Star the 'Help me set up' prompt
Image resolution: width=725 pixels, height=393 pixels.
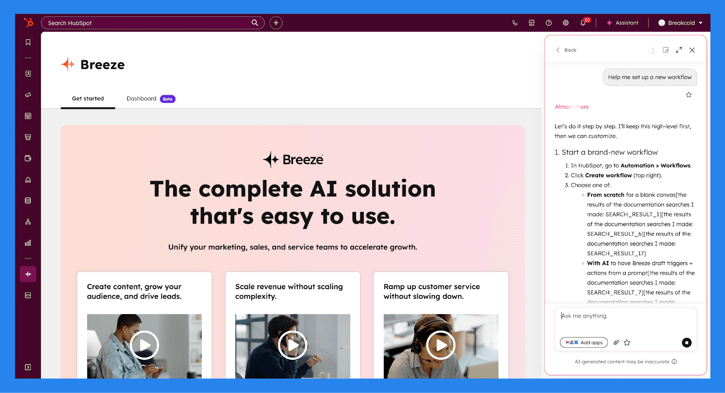click(x=689, y=95)
